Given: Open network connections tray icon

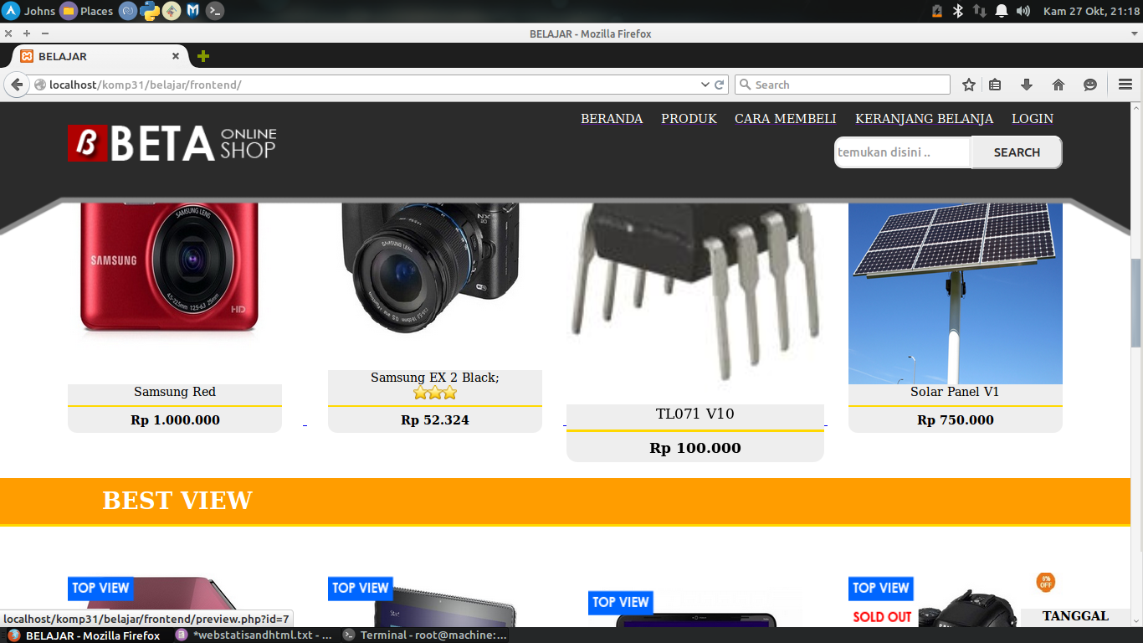Looking at the screenshot, I should click(979, 11).
